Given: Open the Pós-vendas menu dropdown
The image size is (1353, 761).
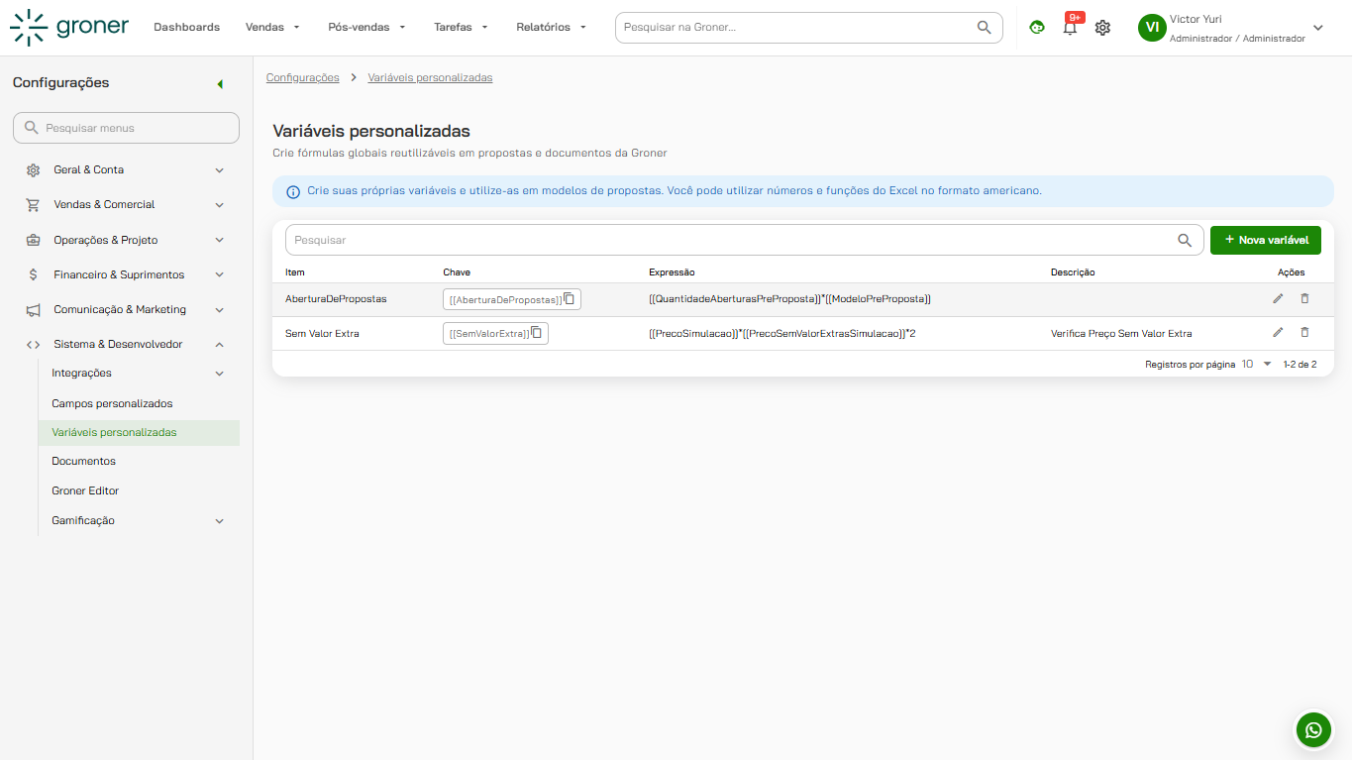Looking at the screenshot, I should [x=367, y=28].
